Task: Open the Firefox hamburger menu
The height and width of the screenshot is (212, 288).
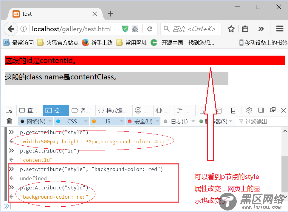Action: [x=280, y=29]
